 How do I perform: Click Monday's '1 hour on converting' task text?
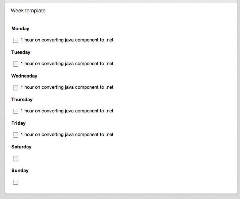[67, 40]
